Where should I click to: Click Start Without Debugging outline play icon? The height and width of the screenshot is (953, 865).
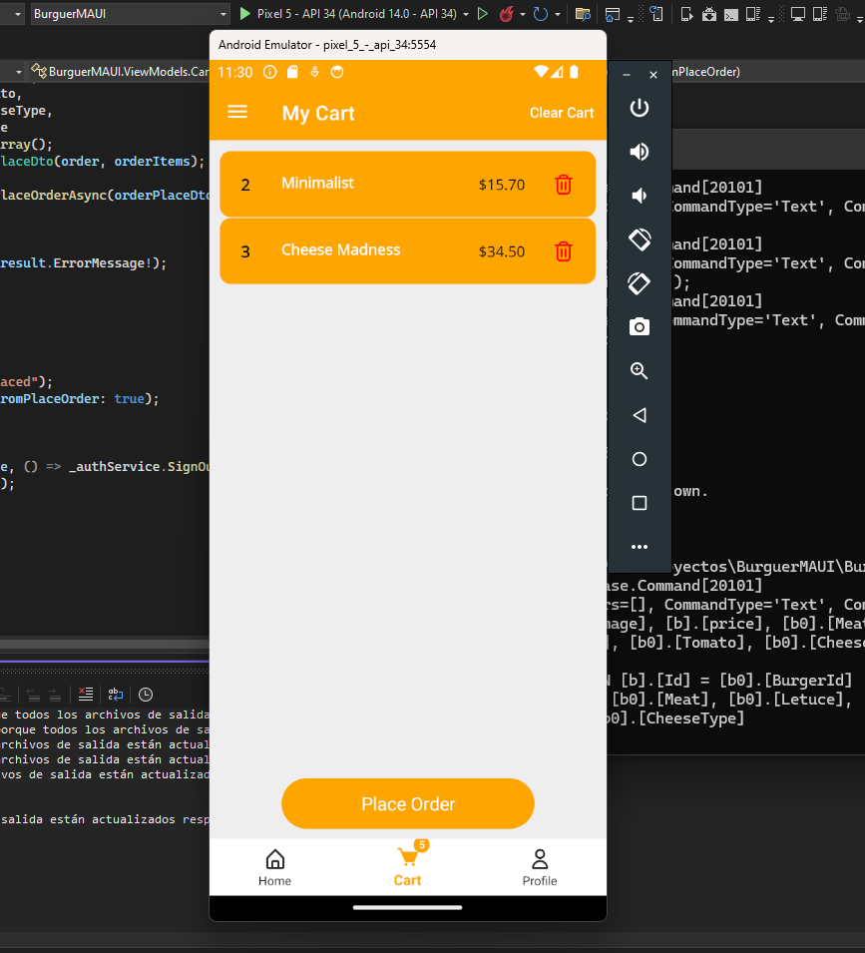click(x=482, y=13)
